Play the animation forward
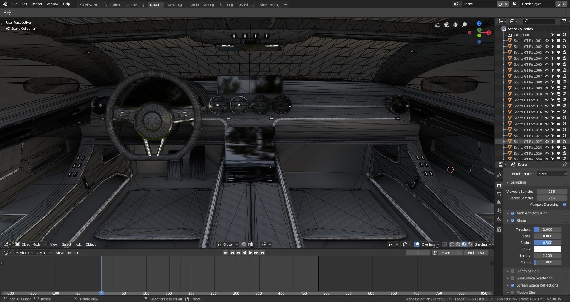Viewport: 570px width, 302px height. pos(250,253)
